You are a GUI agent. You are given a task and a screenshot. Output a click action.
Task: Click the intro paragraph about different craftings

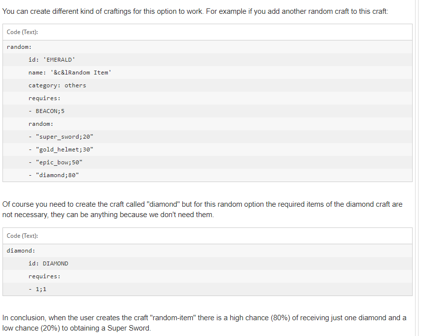pos(195,11)
